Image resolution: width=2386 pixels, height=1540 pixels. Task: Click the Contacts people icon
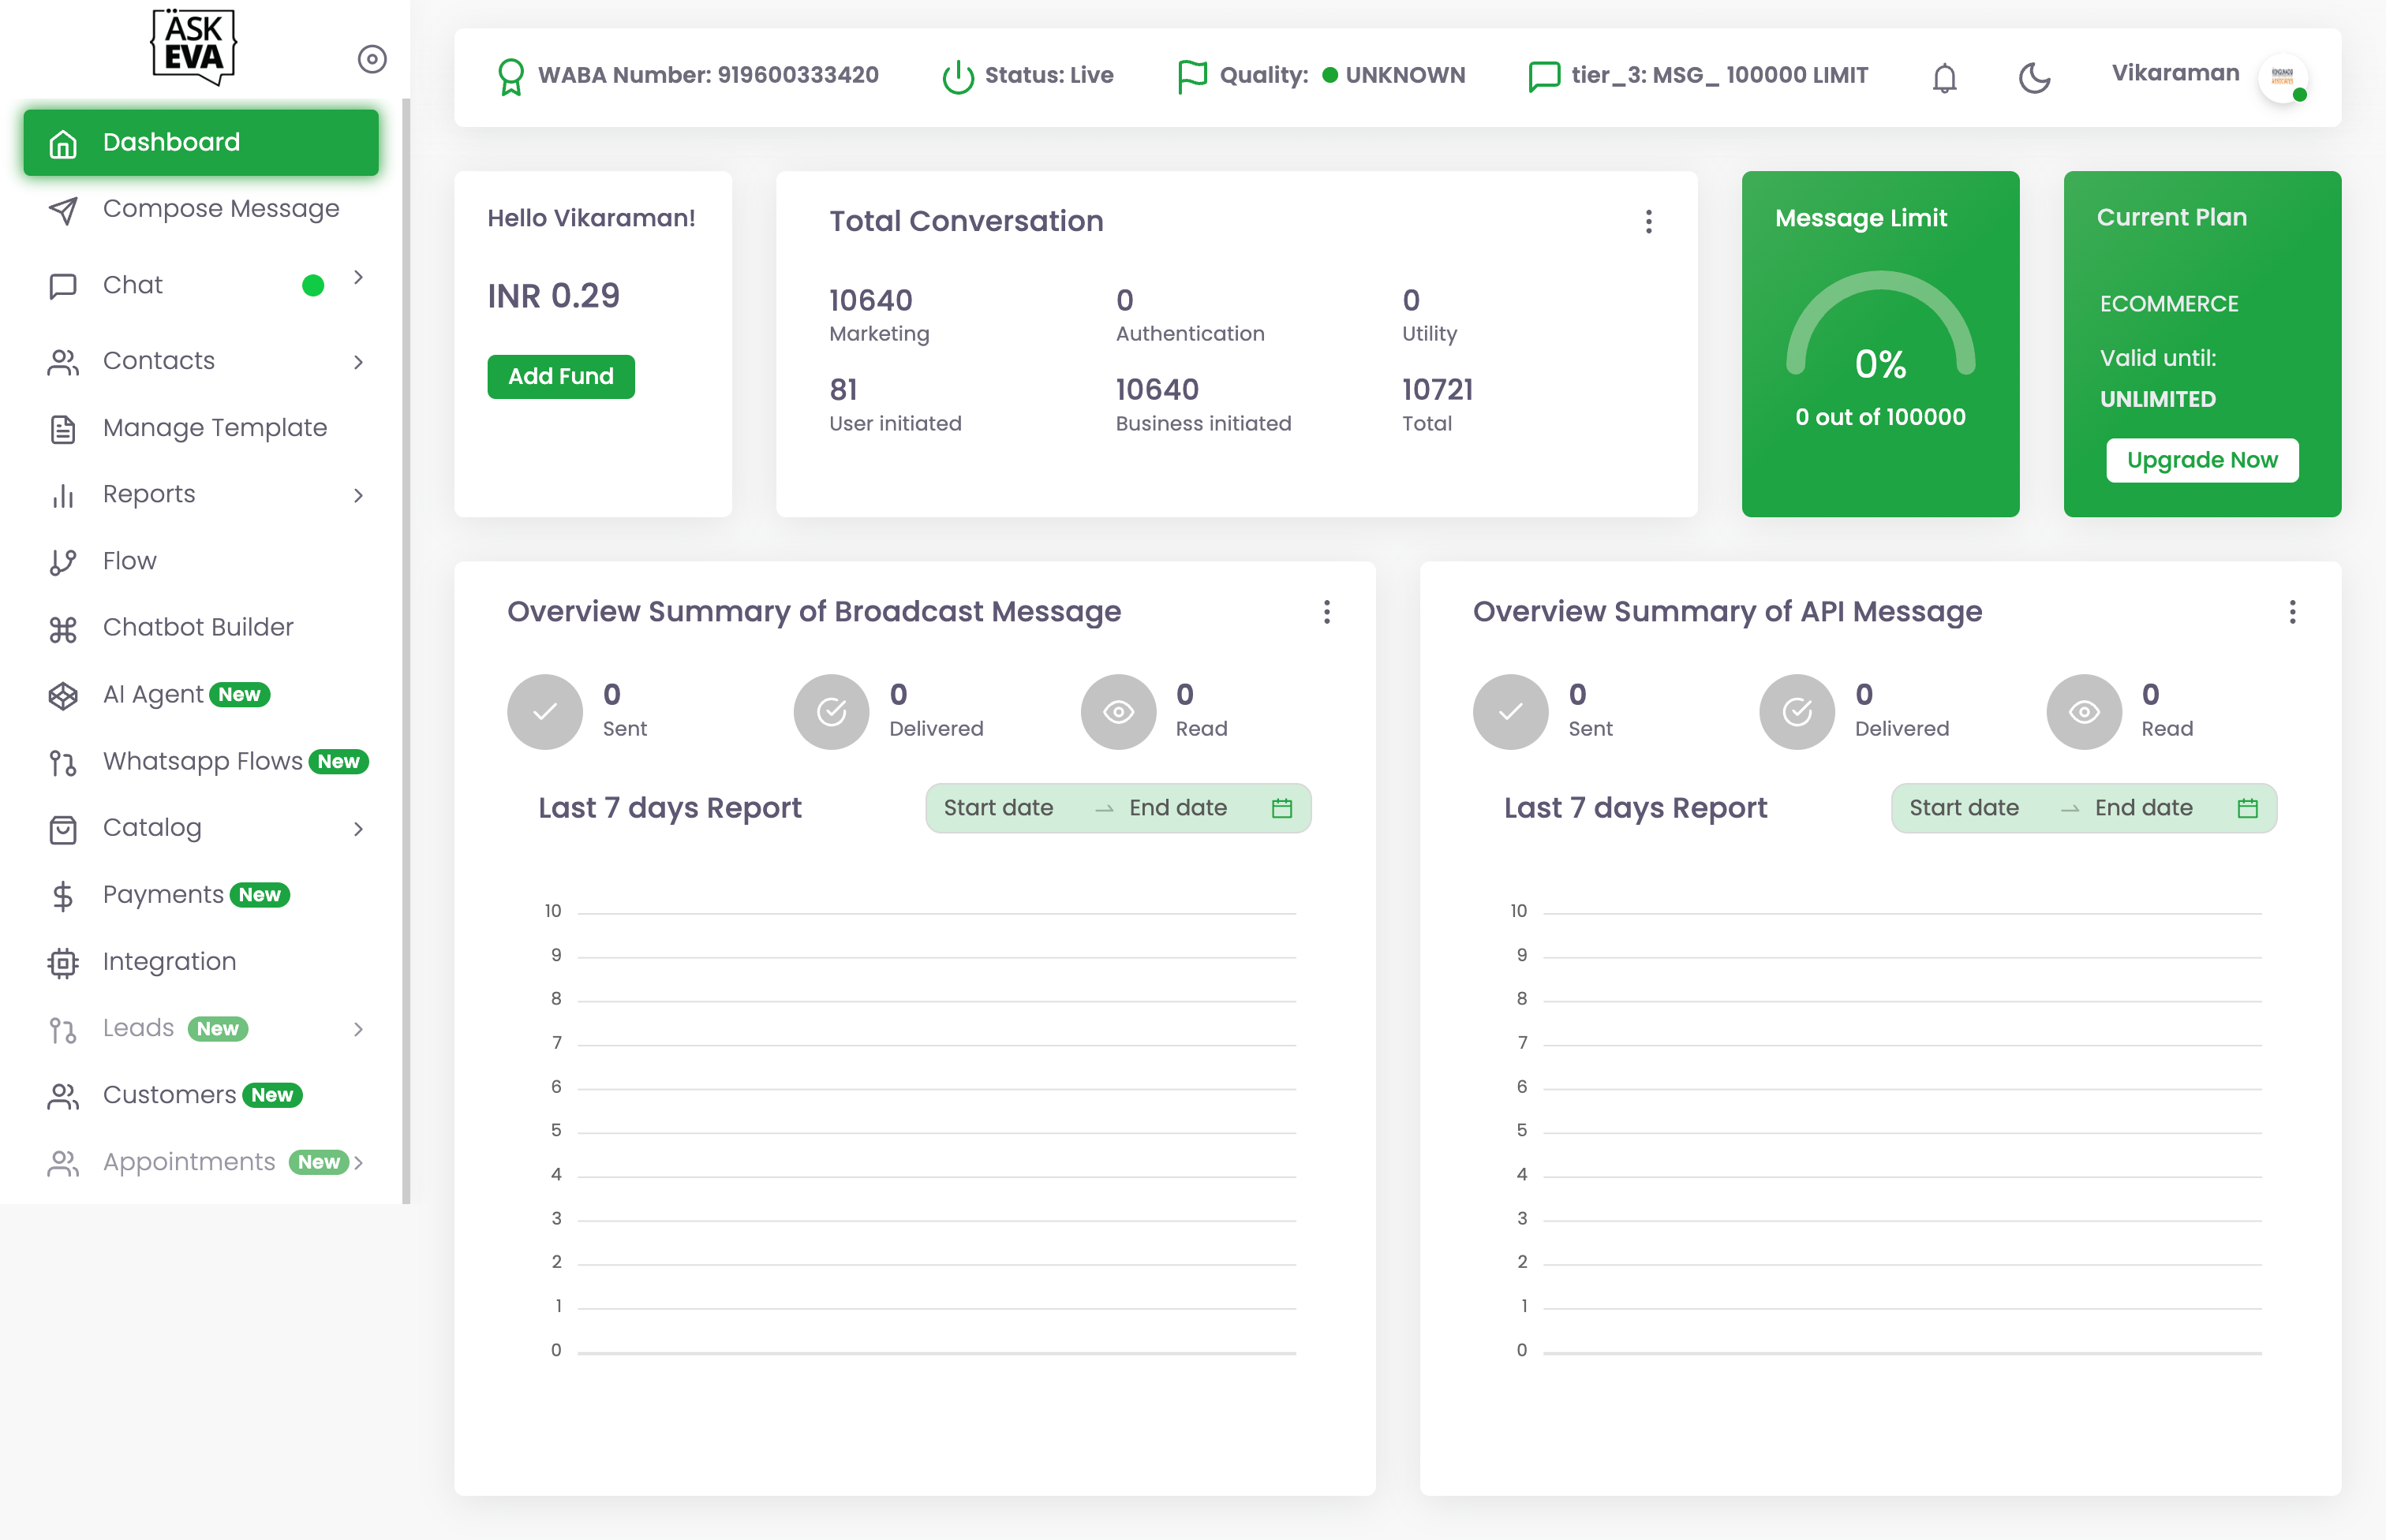63,362
